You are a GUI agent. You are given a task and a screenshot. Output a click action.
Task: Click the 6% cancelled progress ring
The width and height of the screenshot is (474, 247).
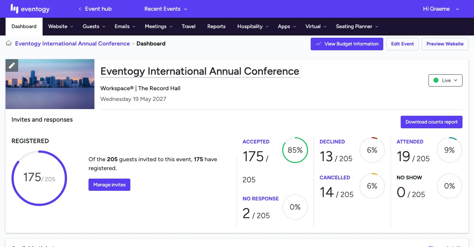pos(372,186)
